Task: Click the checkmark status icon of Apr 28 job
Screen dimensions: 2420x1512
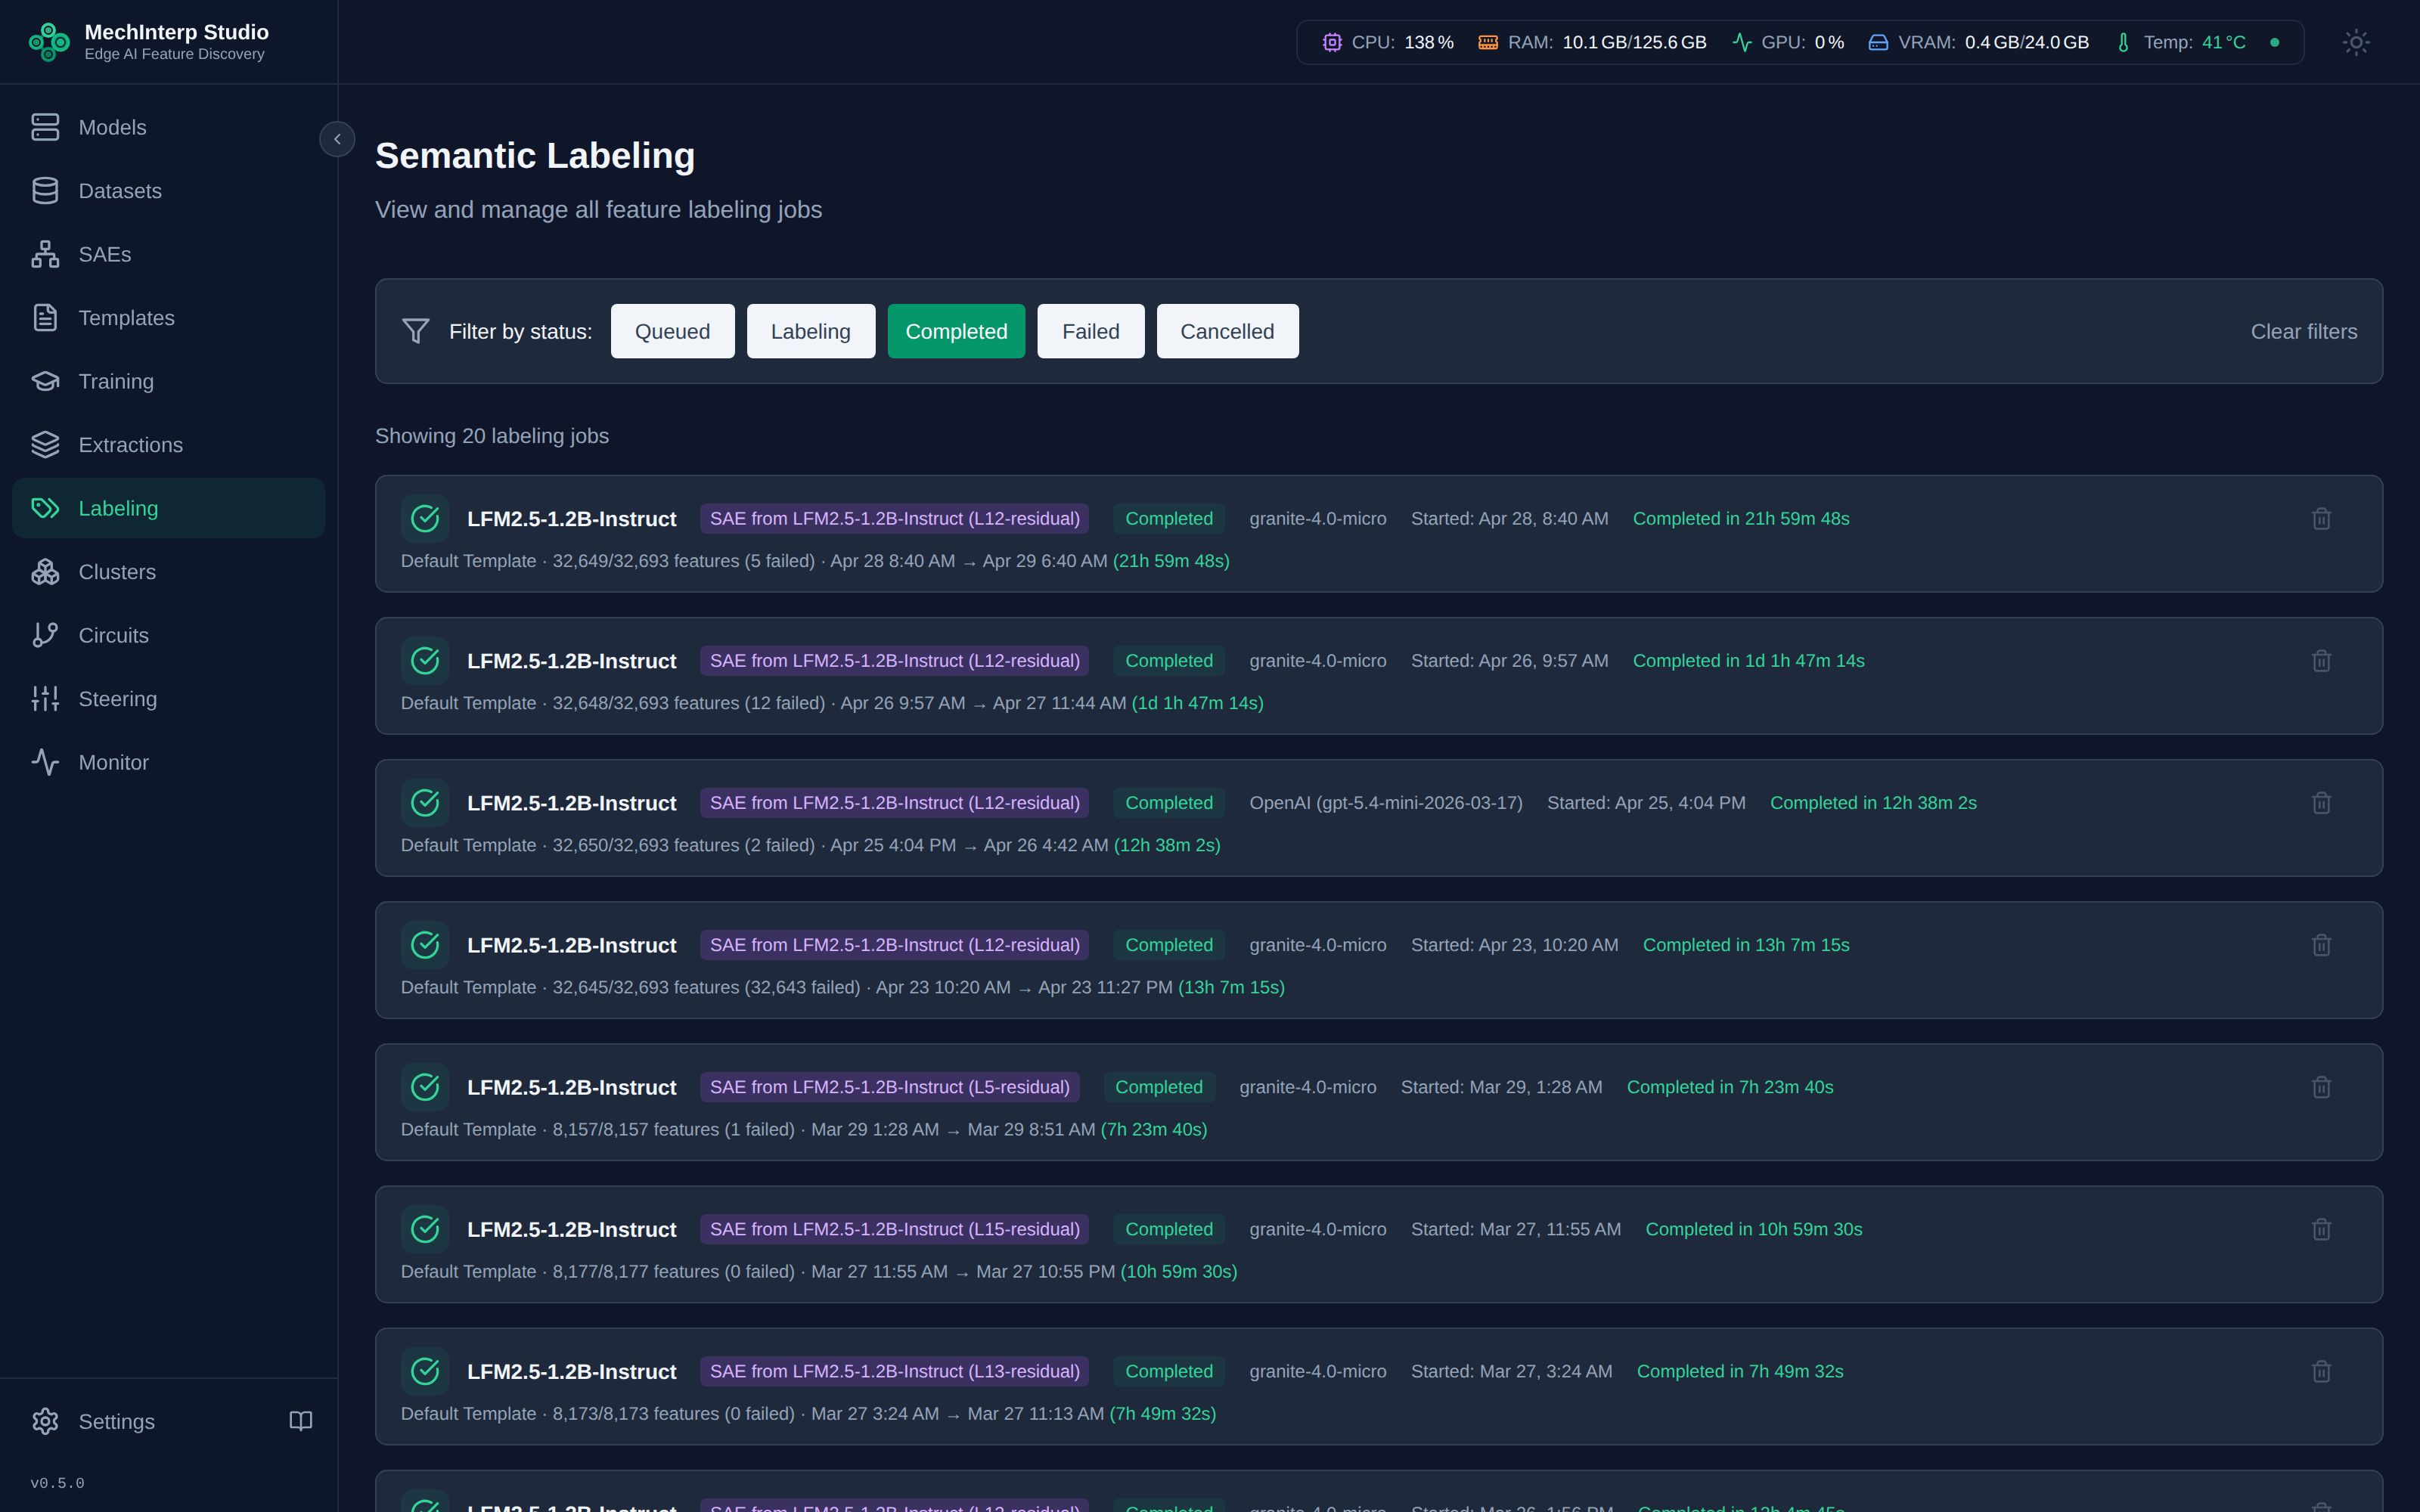Action: click(425, 519)
